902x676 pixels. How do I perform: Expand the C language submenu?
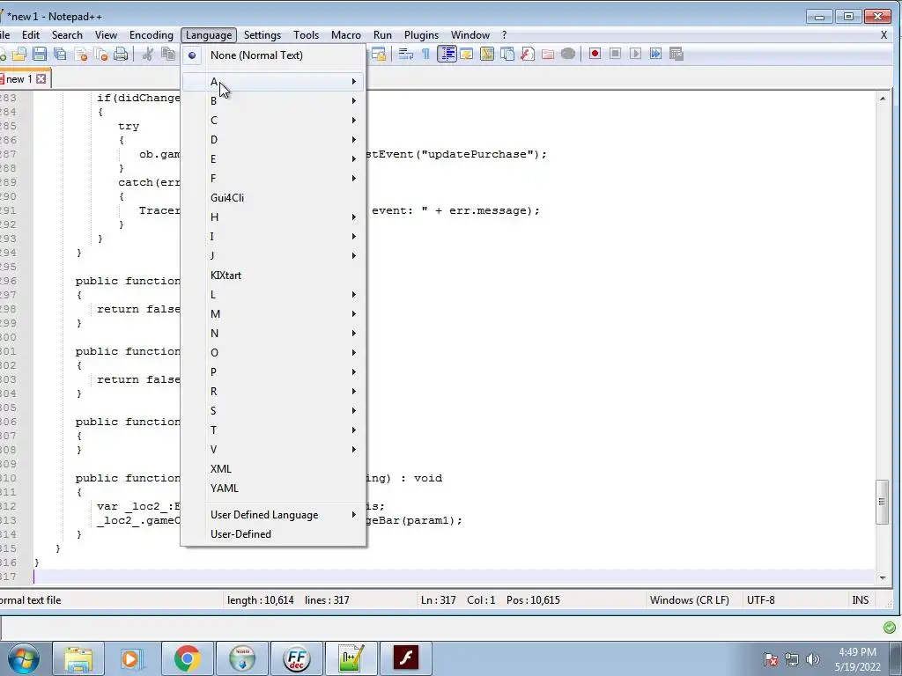tap(273, 120)
